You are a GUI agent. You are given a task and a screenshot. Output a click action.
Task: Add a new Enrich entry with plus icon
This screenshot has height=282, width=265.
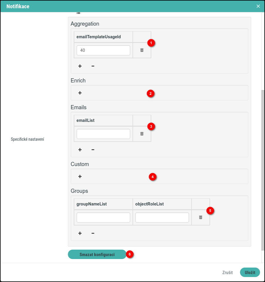(80, 93)
